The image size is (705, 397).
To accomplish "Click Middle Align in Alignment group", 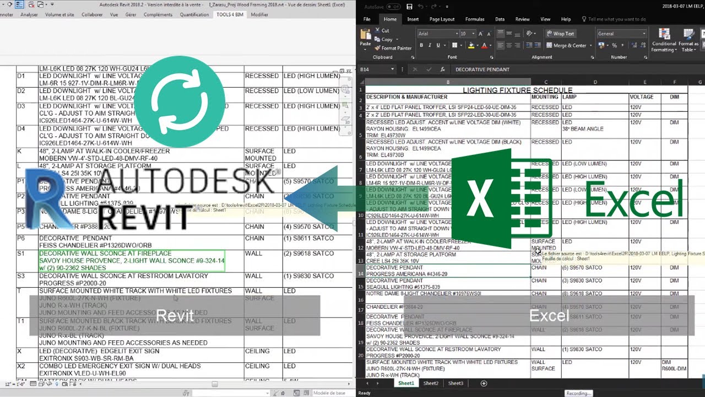I will [509, 34].
